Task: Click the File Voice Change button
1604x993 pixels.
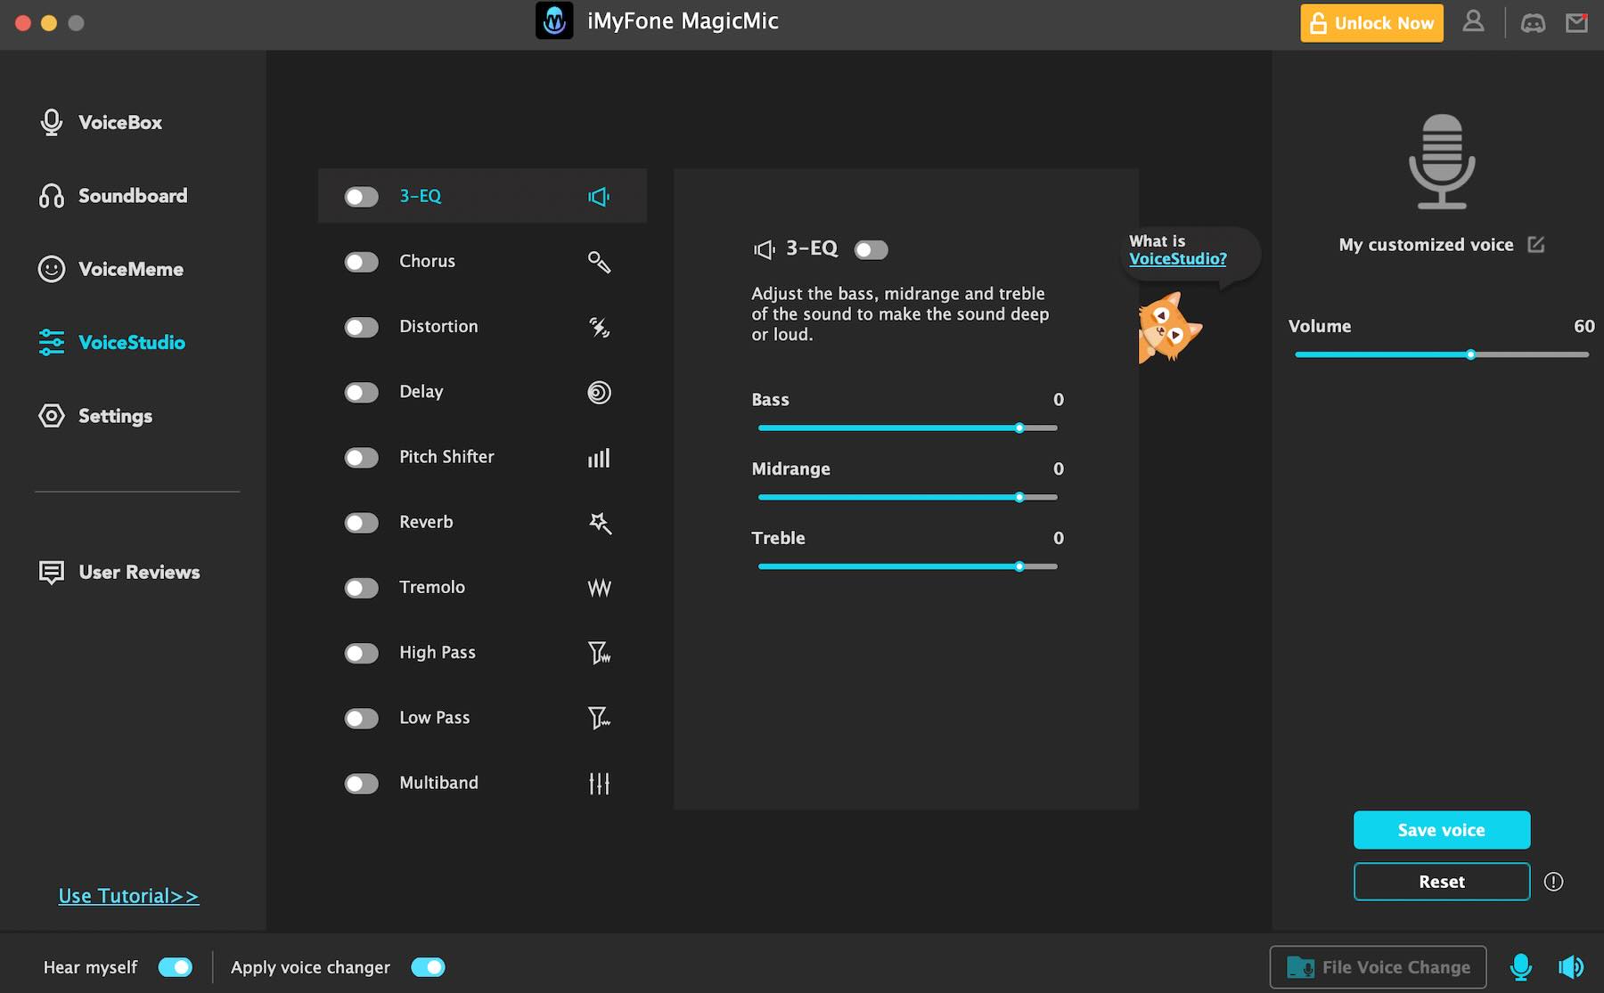Action: pyautogui.click(x=1378, y=967)
